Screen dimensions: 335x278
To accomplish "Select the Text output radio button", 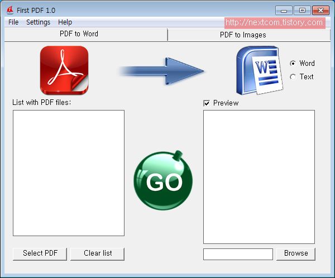I will pyautogui.click(x=293, y=77).
